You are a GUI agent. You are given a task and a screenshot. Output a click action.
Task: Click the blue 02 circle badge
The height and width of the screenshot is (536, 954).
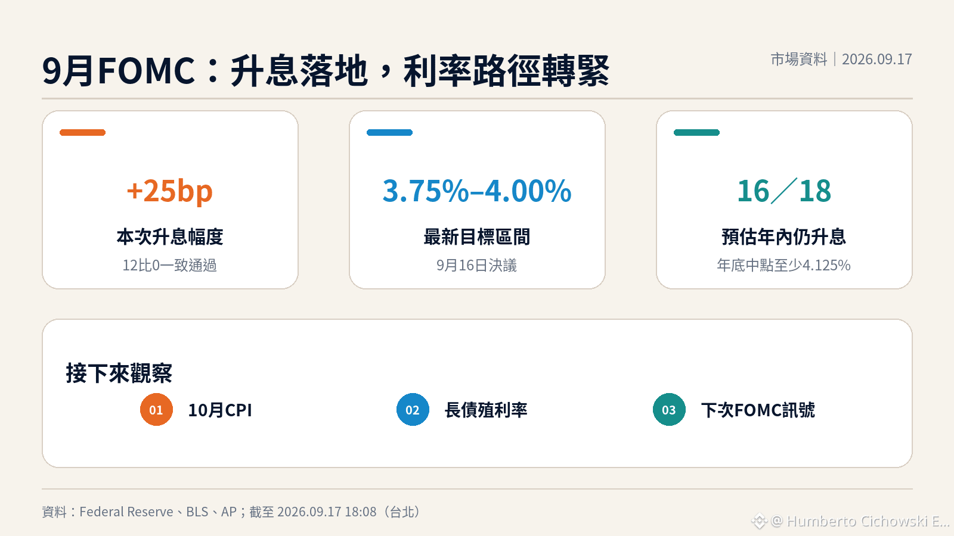[x=413, y=410]
